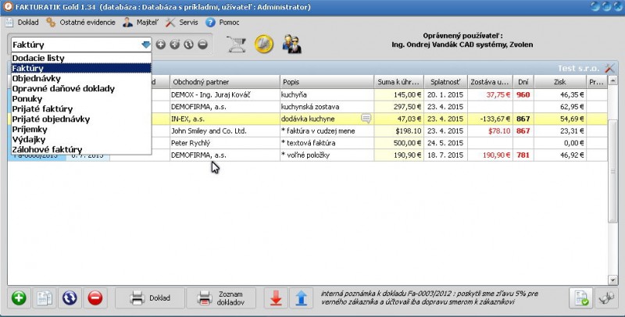625x317 pixels.
Task: Click the table scrollbar down arrow
Action: click(612, 280)
